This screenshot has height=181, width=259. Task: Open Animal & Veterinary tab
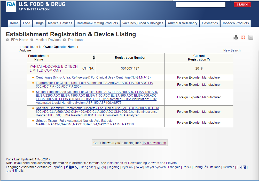(x=183, y=23)
